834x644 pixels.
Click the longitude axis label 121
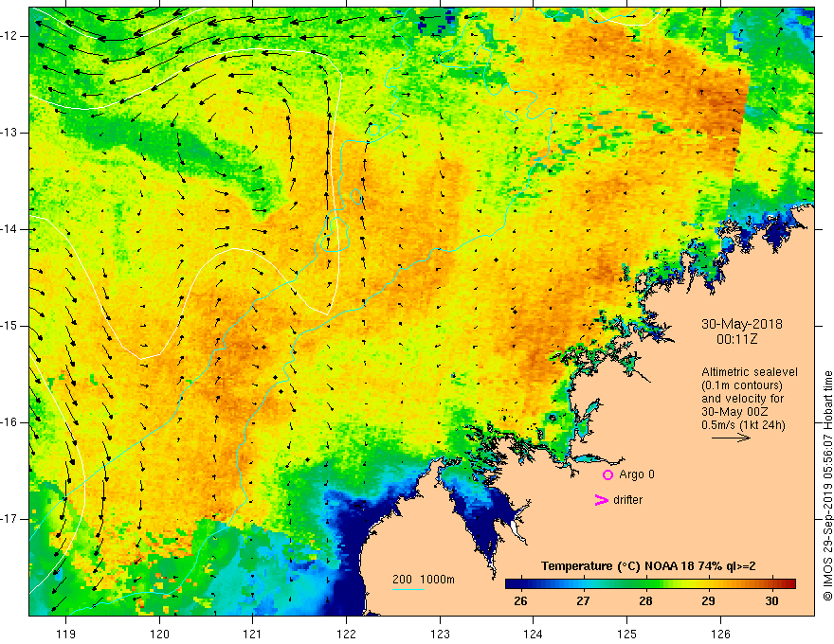(253, 634)
